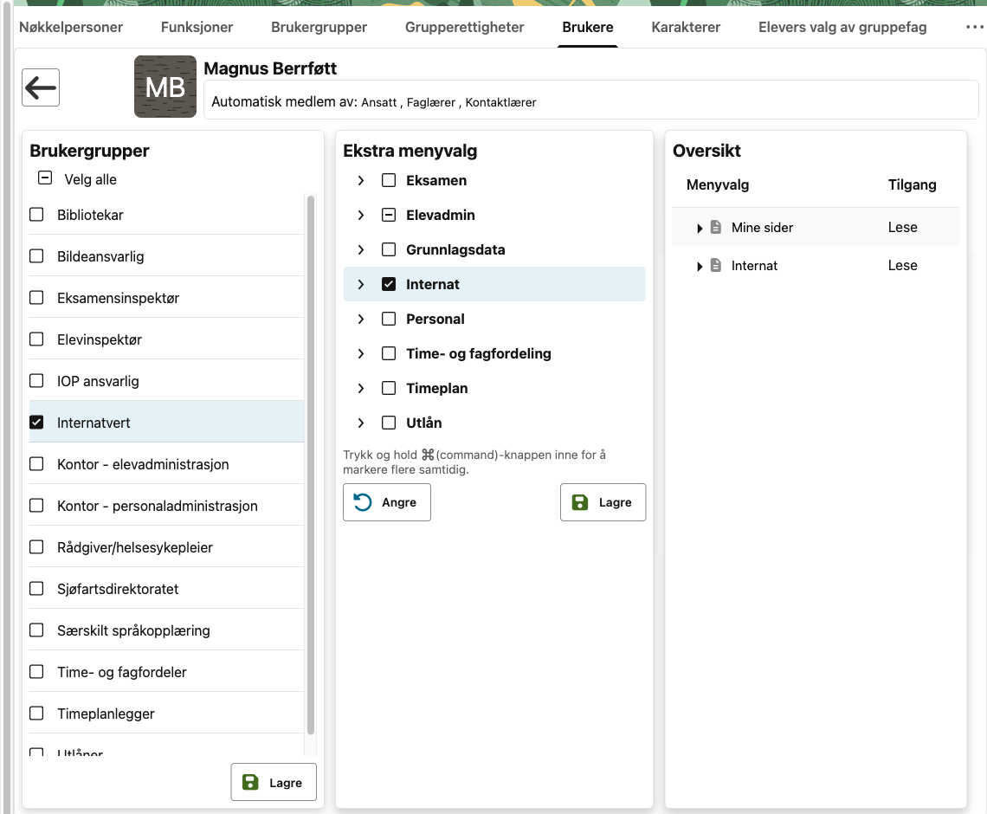
Task: Expand the Elevadmin menu node
Action: click(x=361, y=216)
